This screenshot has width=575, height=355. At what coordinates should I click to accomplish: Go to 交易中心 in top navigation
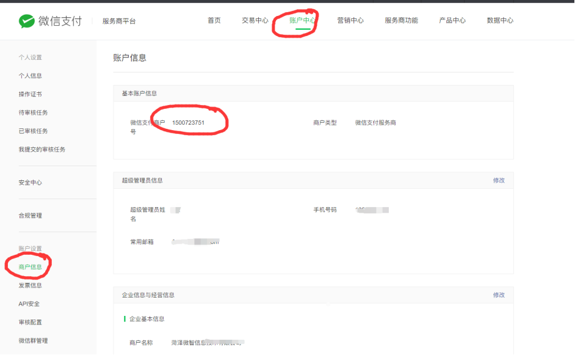coord(255,21)
